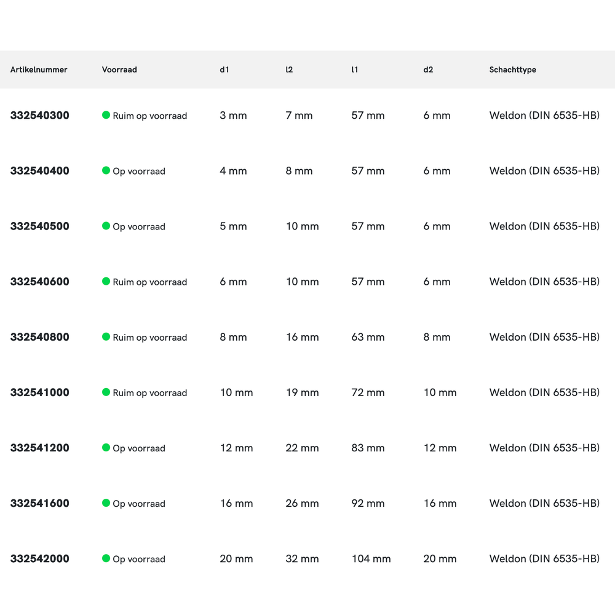Select article number 332541200
Viewport: 615px width, 615px height.
click(39, 448)
